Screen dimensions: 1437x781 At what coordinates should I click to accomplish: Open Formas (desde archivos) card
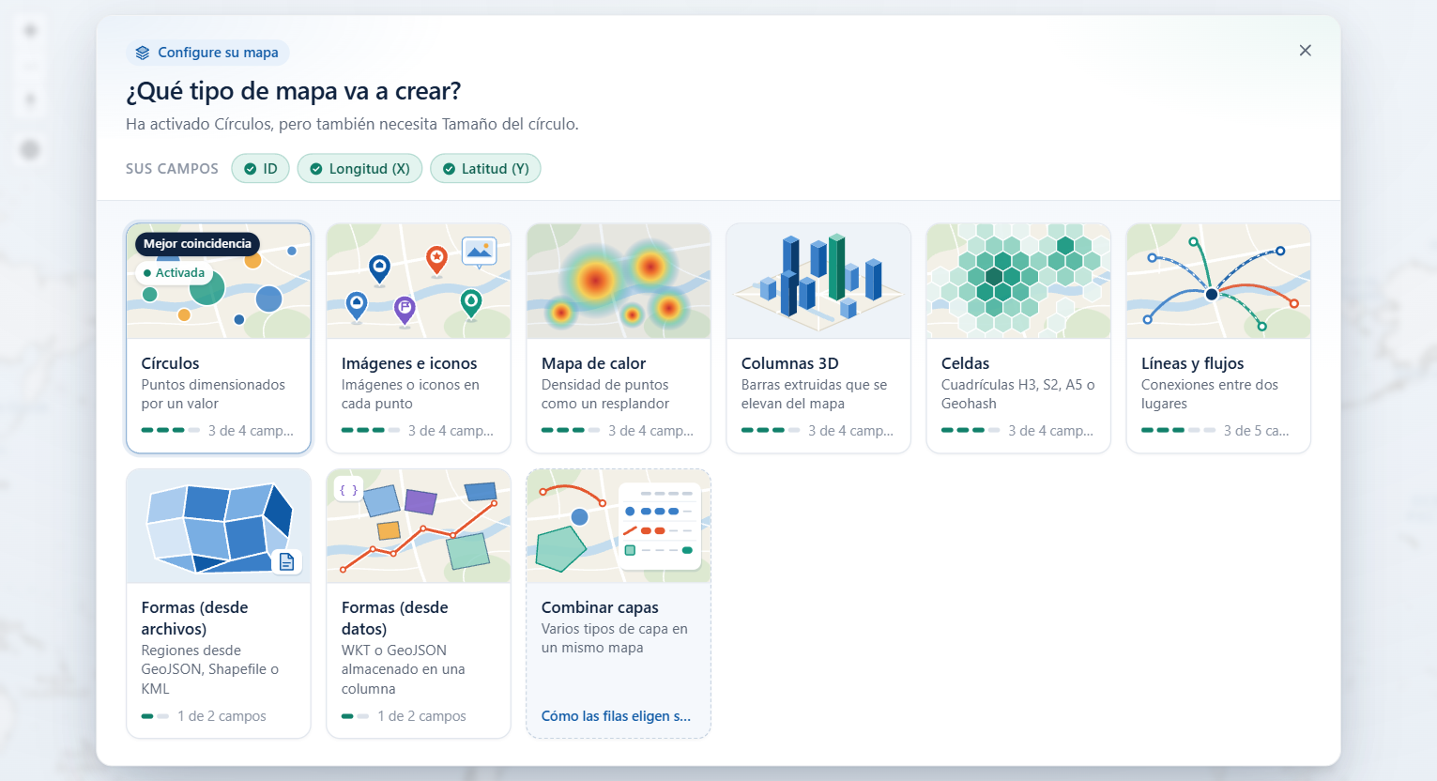pyautogui.click(x=219, y=604)
